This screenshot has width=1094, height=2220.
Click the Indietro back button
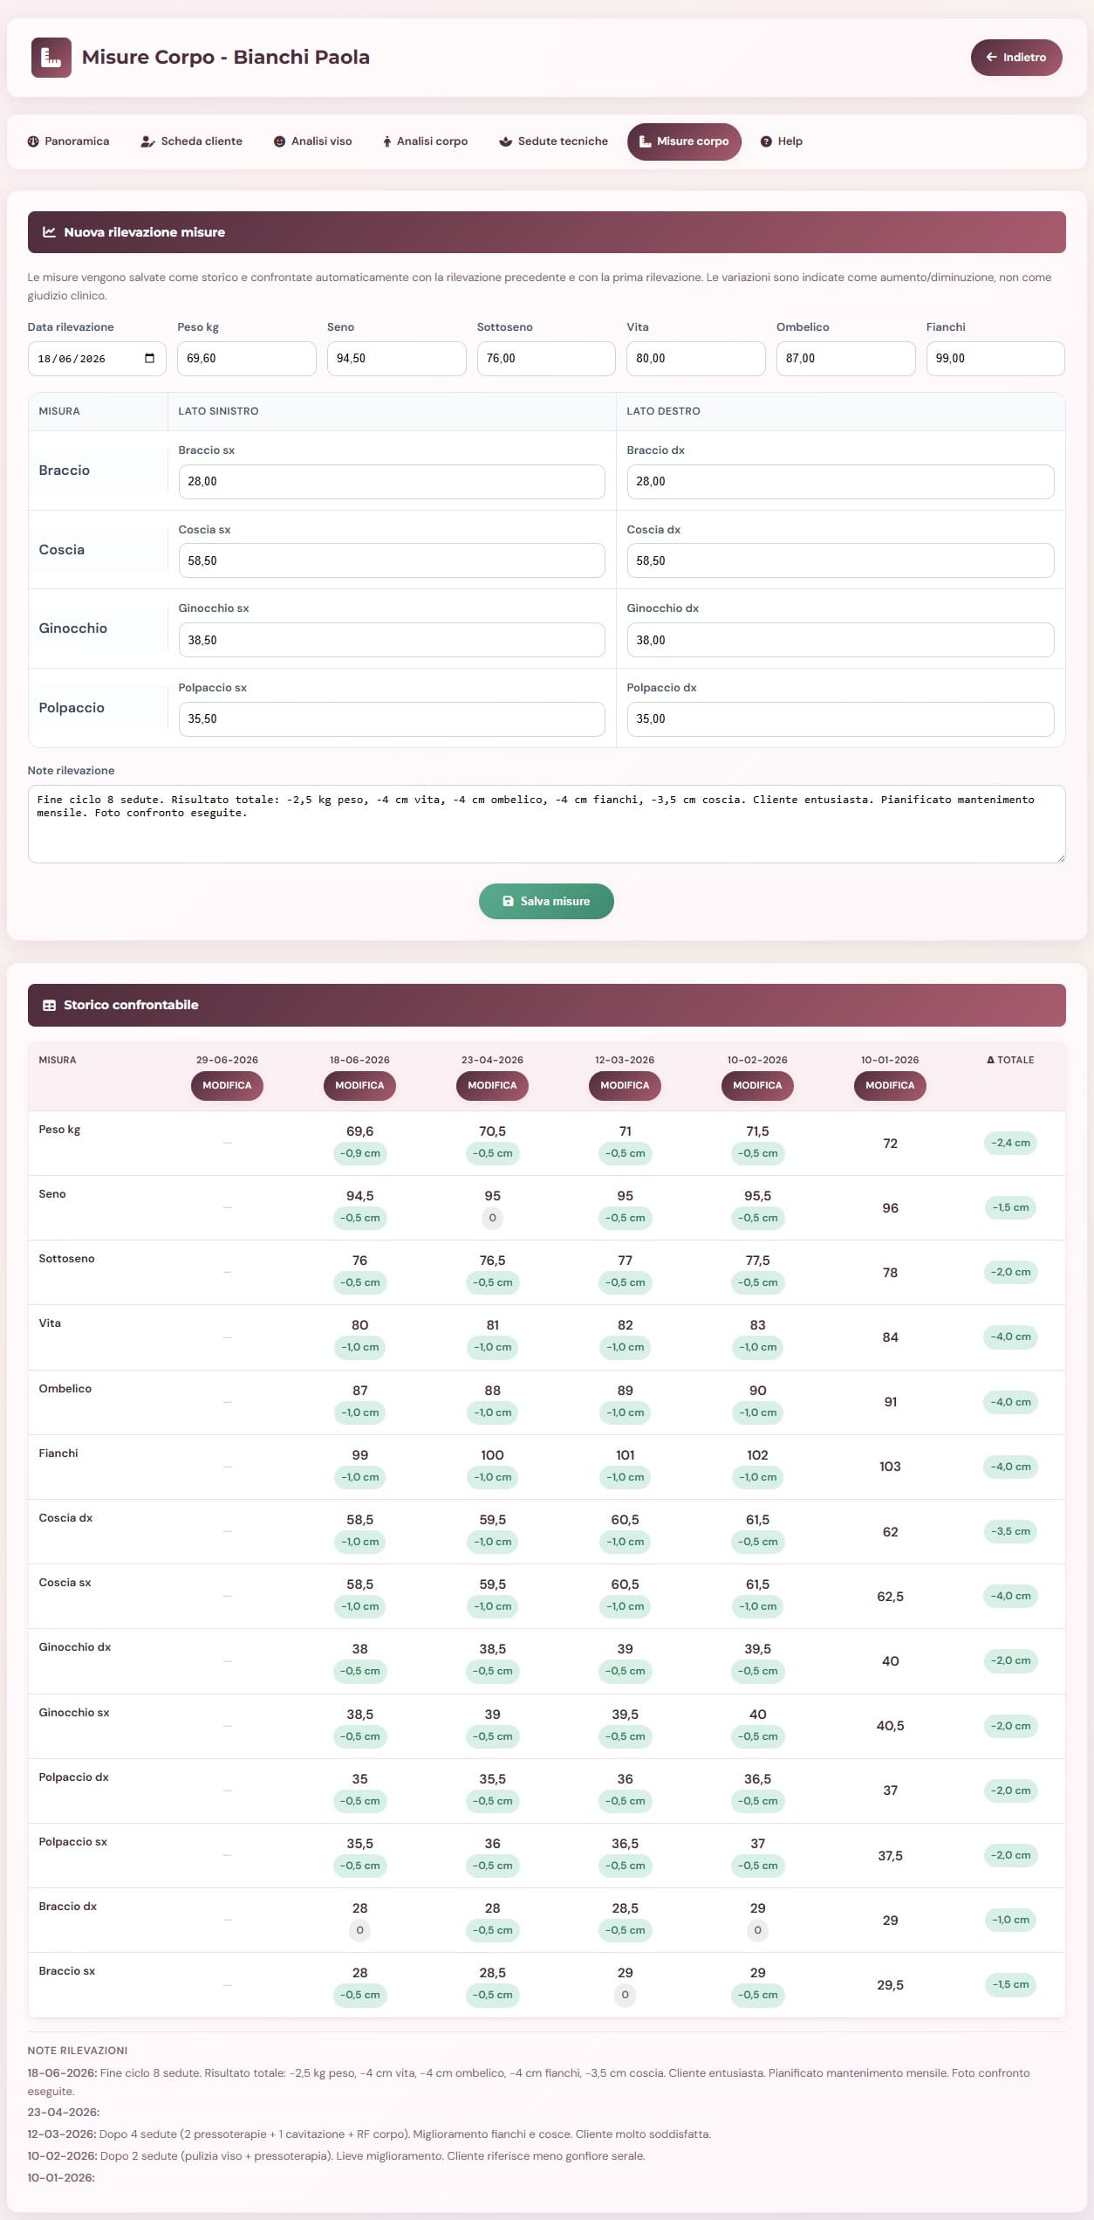tap(1016, 58)
